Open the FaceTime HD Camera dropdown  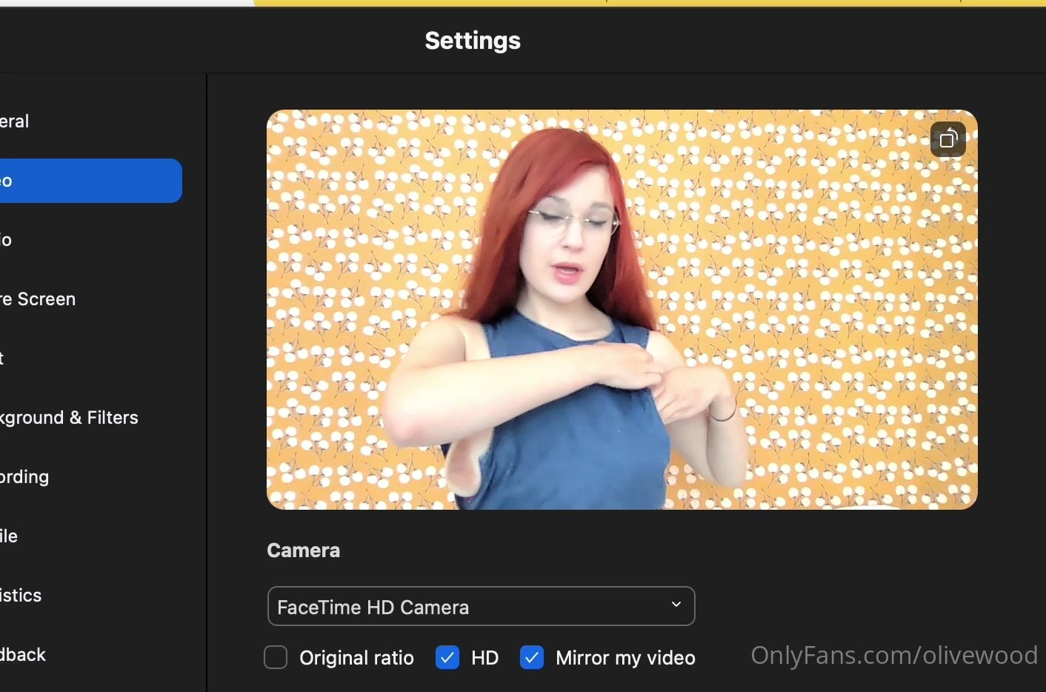tap(480, 607)
